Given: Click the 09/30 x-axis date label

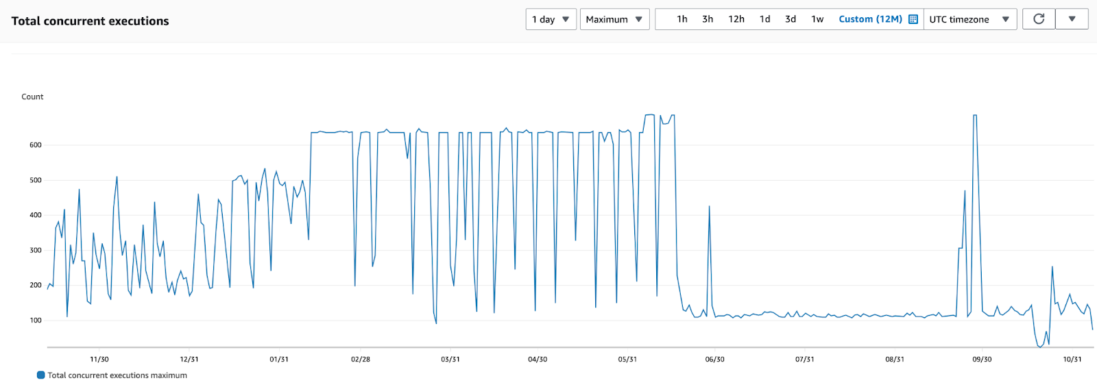Looking at the screenshot, I should click(x=982, y=360).
